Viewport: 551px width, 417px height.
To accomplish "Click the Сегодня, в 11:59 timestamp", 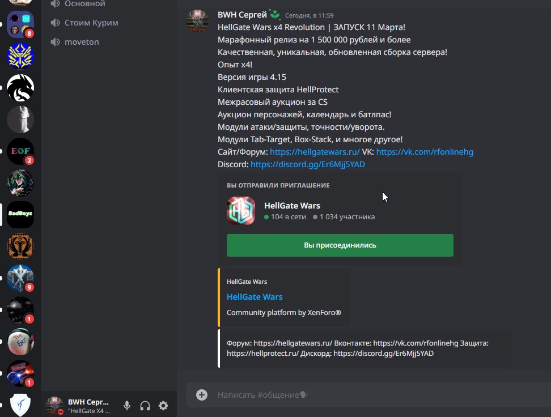I will click(x=310, y=15).
